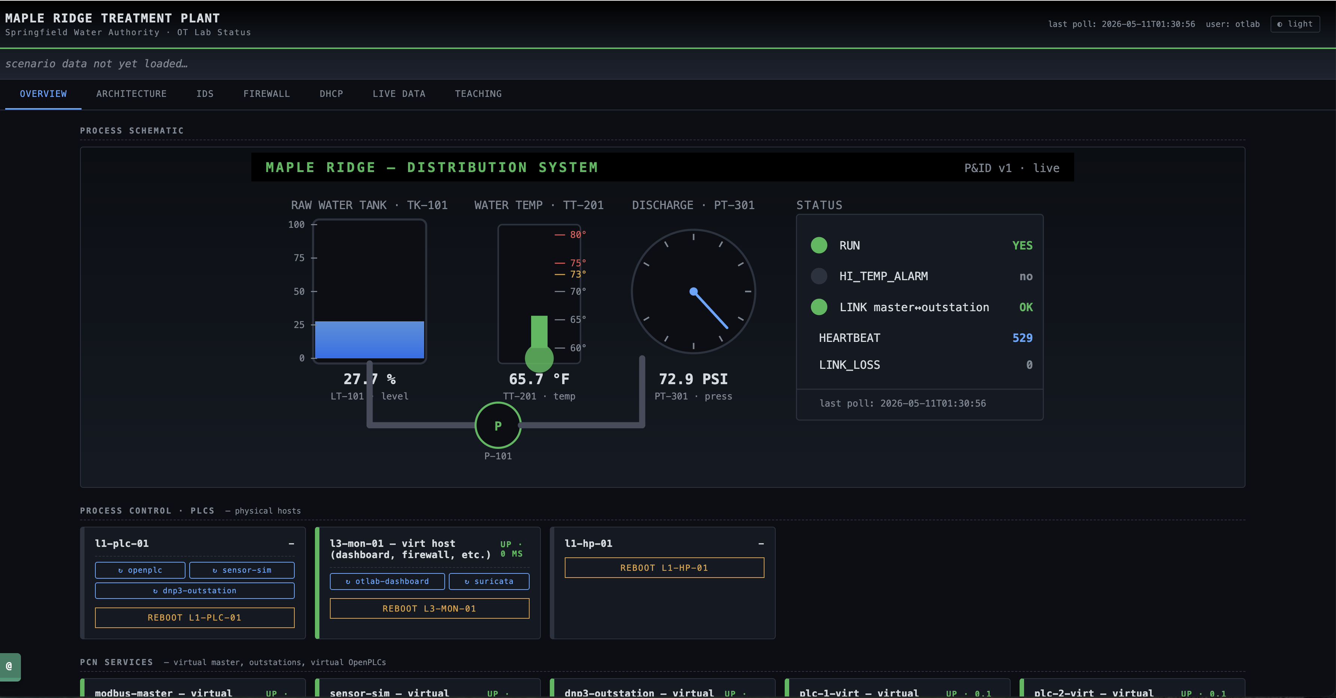The height and width of the screenshot is (698, 1336).
Task: Click the user: otlab label
Action: 1232,24
